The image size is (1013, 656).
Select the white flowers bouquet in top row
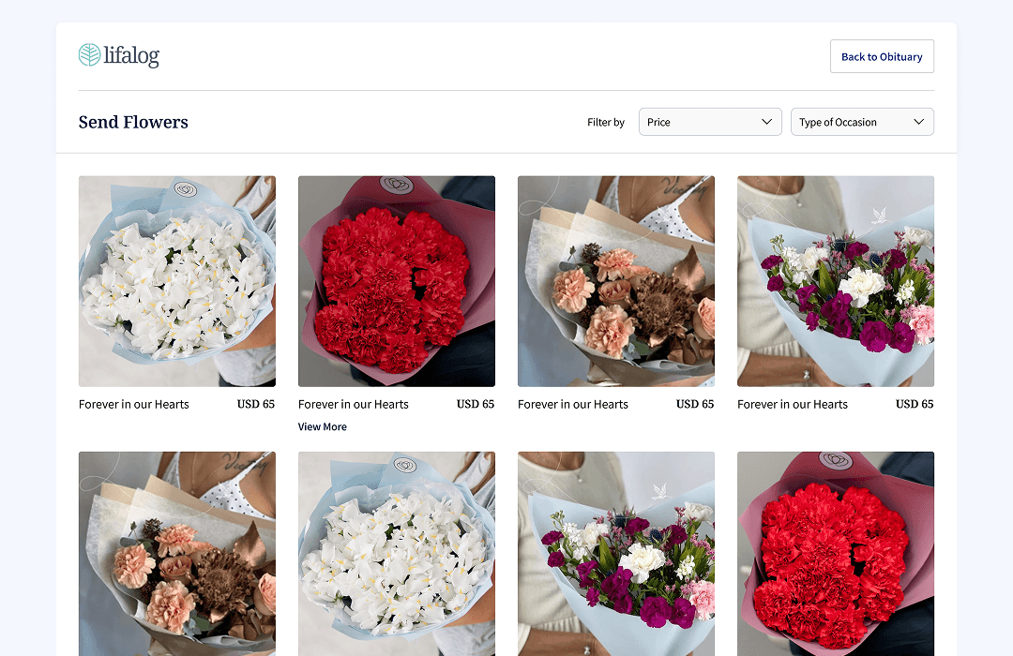177,281
